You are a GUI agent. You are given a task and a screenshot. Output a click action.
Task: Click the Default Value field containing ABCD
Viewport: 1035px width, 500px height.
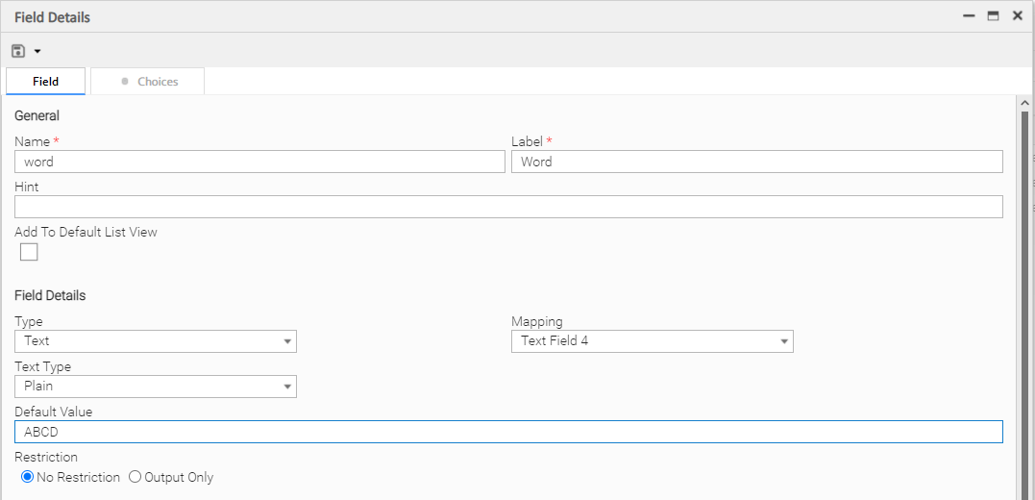pyautogui.click(x=508, y=432)
